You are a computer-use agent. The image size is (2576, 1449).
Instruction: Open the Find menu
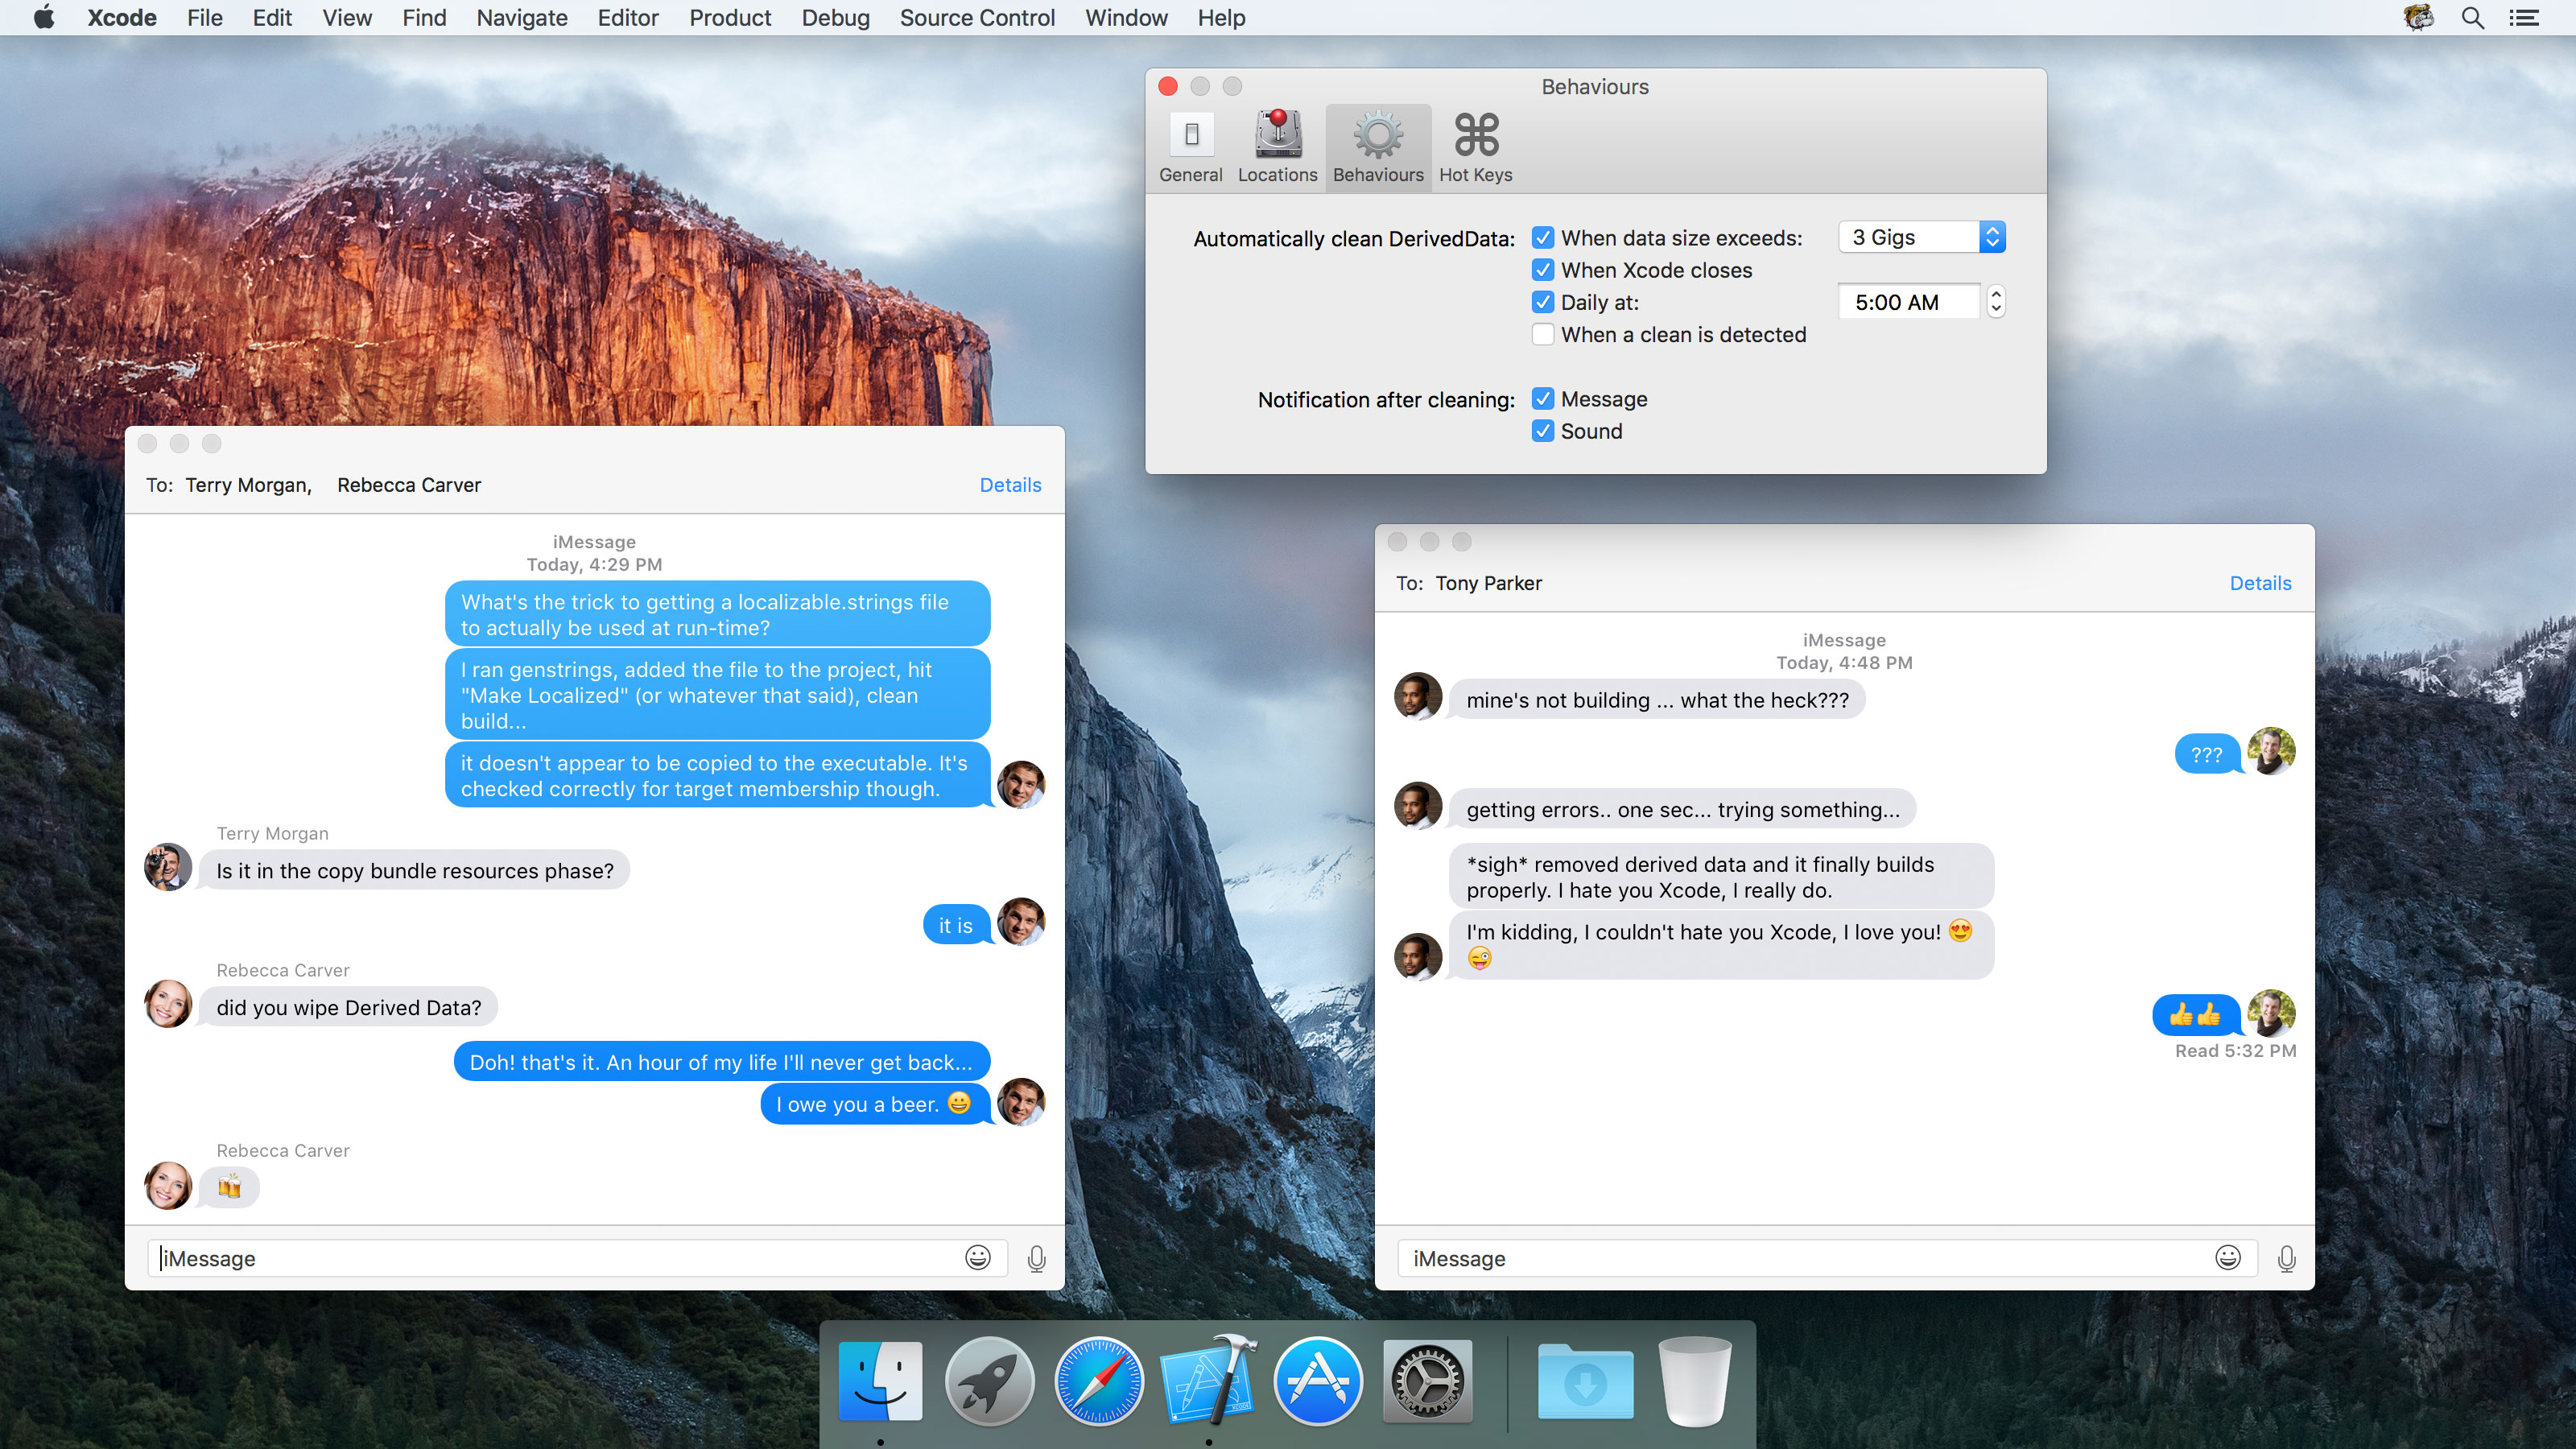(424, 18)
